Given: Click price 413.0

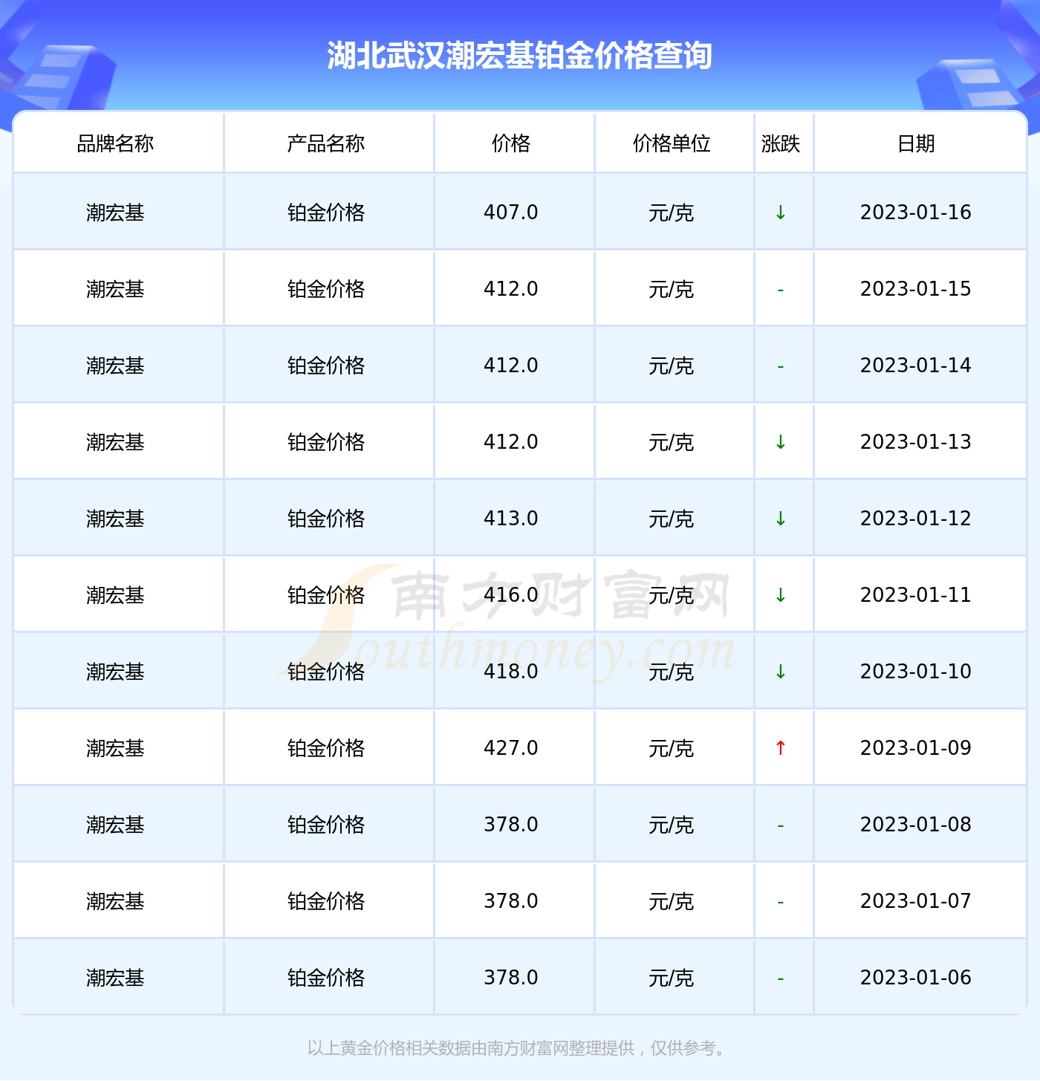Looking at the screenshot, I should (x=511, y=519).
